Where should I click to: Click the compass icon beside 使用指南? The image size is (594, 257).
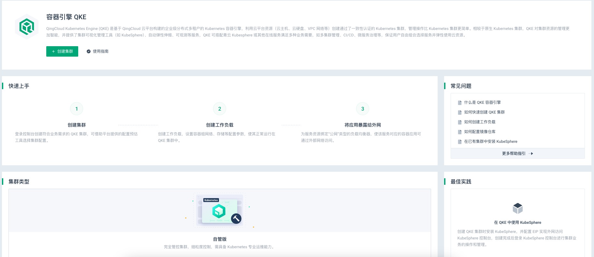88,51
